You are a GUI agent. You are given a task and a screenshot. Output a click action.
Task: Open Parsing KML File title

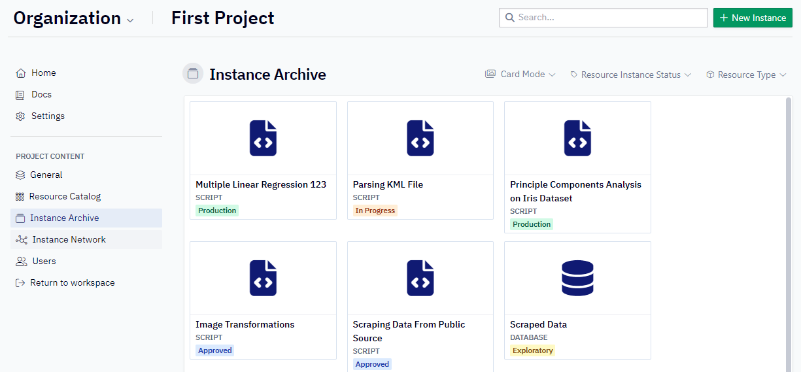point(388,185)
